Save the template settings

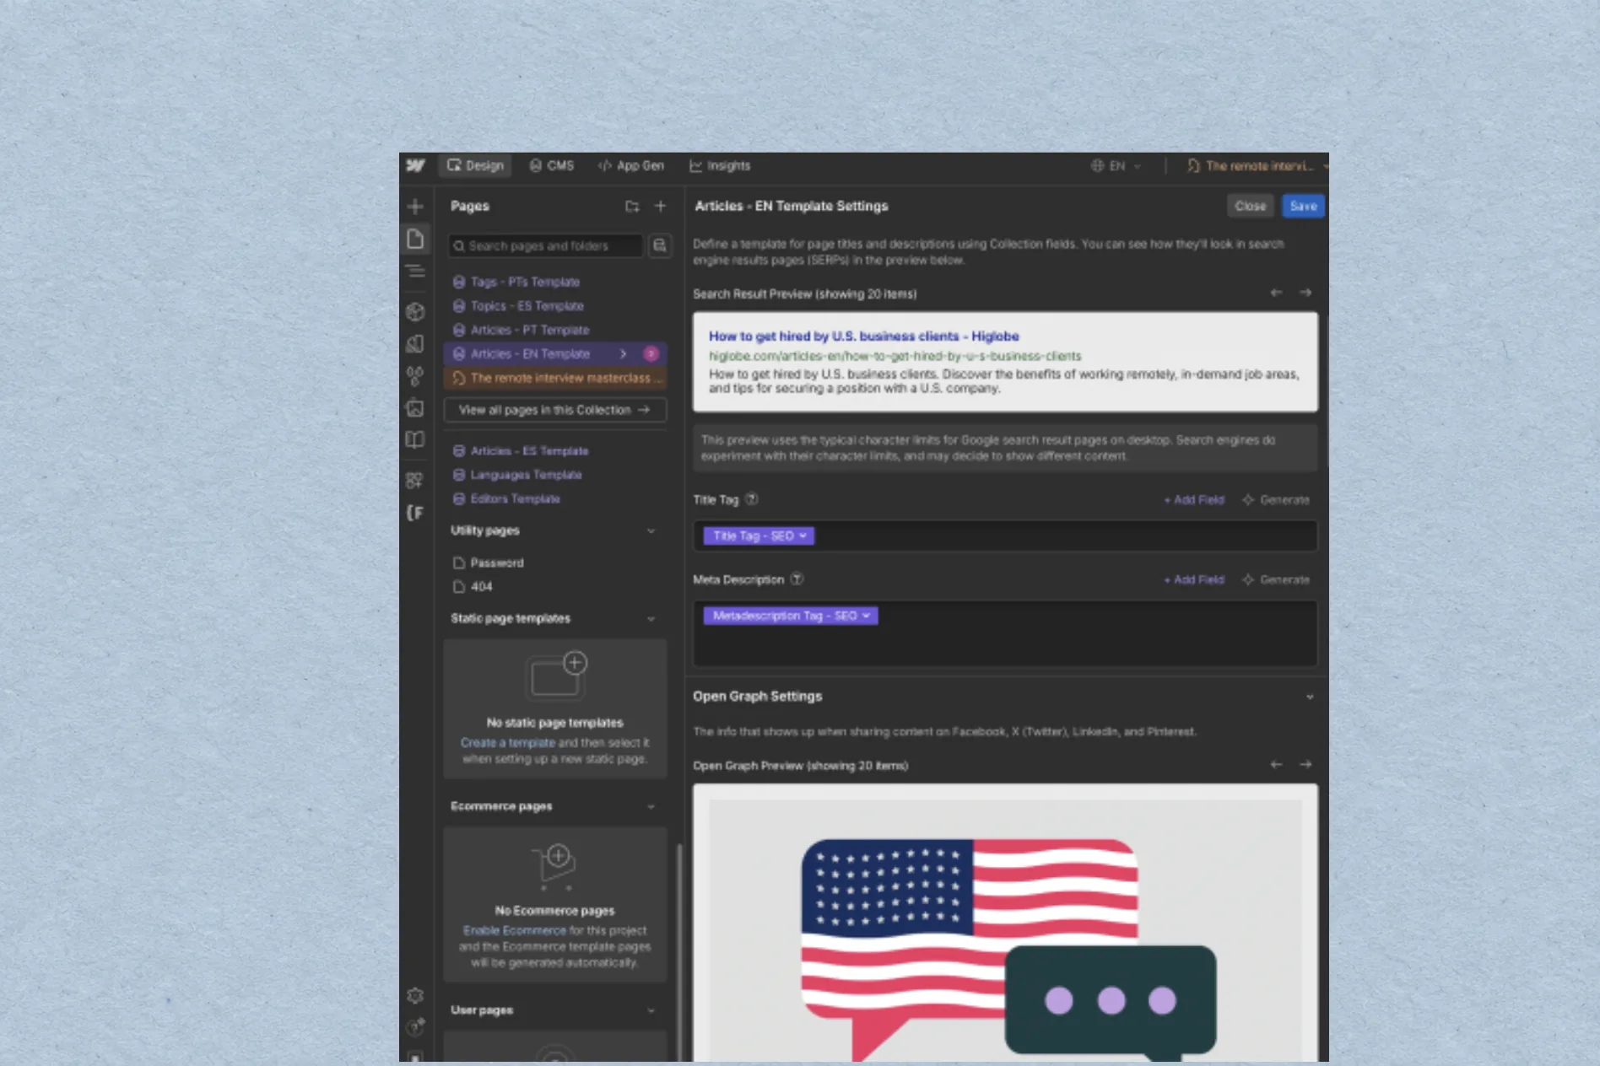pos(1303,206)
